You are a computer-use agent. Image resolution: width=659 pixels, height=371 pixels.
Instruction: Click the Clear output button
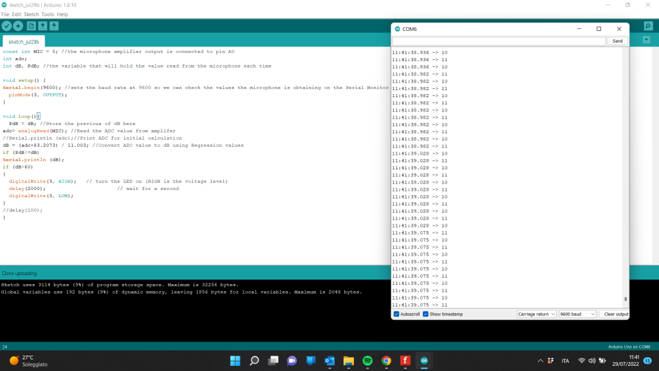[615, 314]
